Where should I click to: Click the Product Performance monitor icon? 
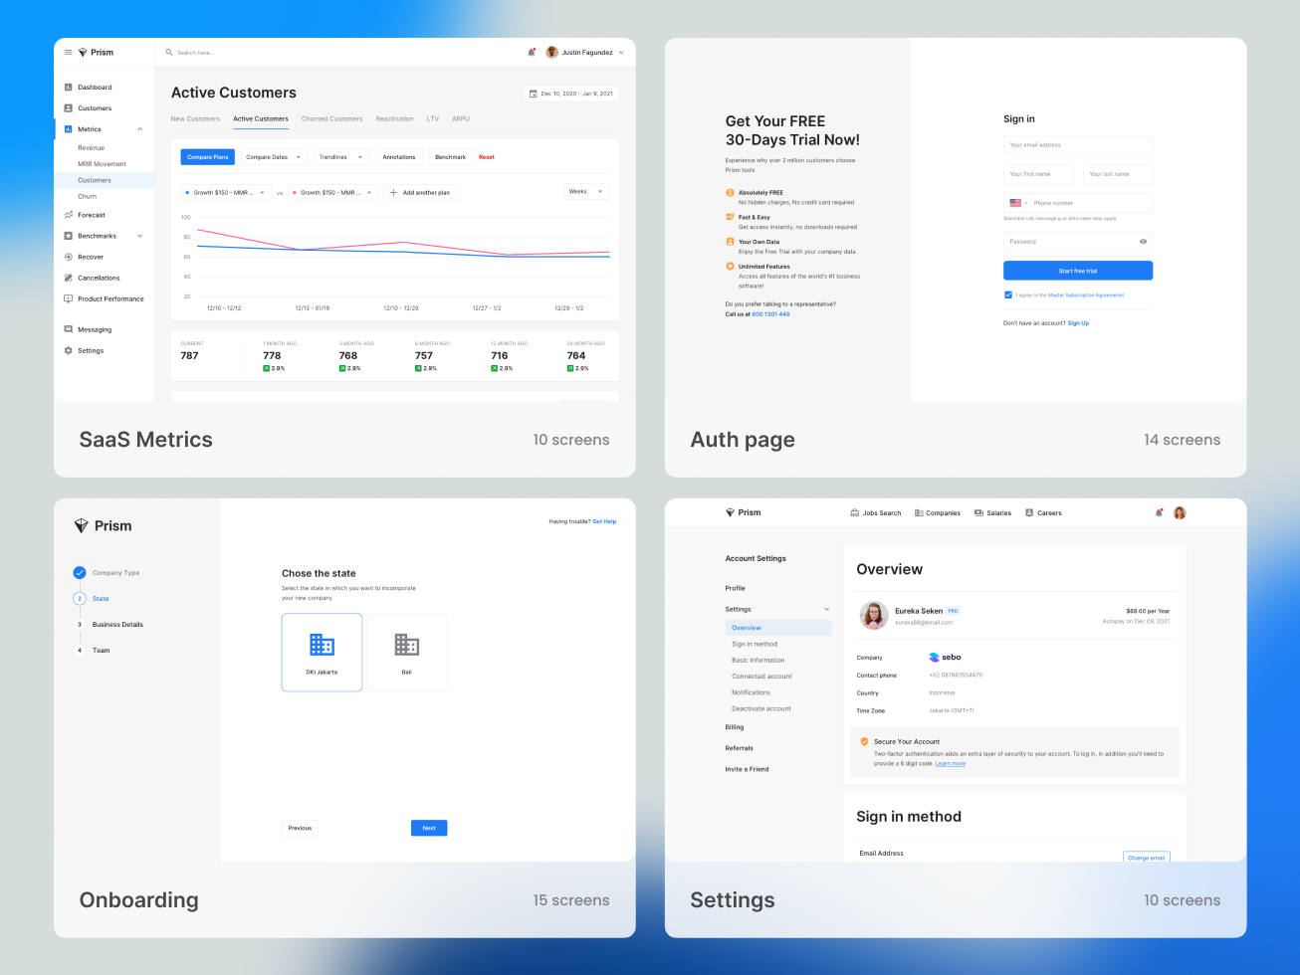point(69,298)
